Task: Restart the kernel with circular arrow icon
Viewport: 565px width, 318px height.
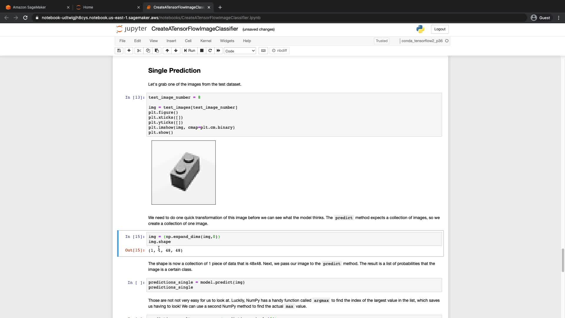Action: (210, 51)
